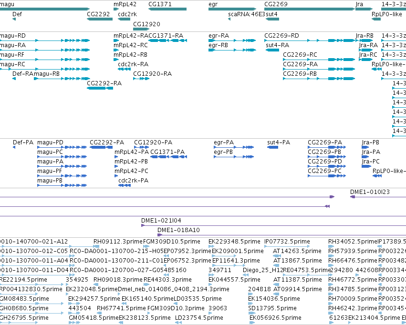Click the magu-RB transcript label

(47, 74)
